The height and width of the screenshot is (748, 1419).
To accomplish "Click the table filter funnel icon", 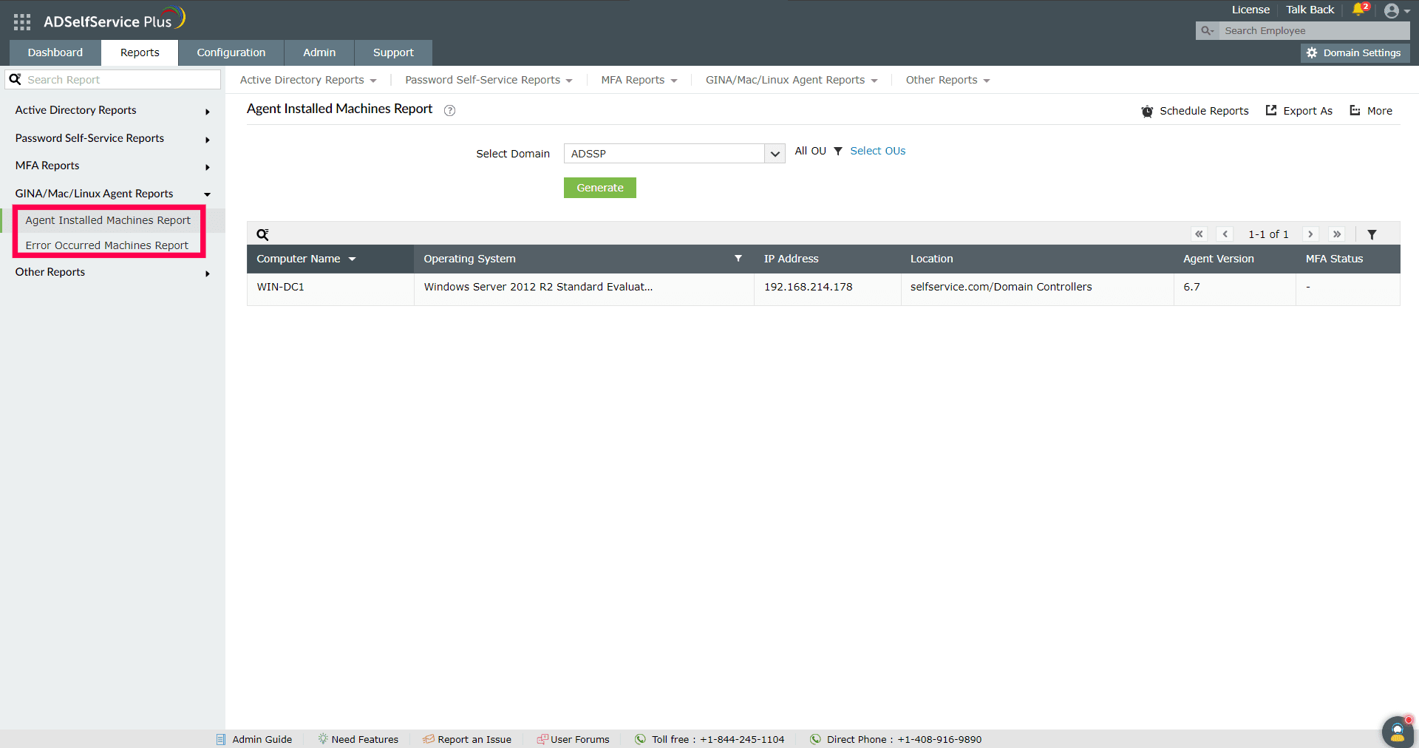I will (x=1372, y=234).
